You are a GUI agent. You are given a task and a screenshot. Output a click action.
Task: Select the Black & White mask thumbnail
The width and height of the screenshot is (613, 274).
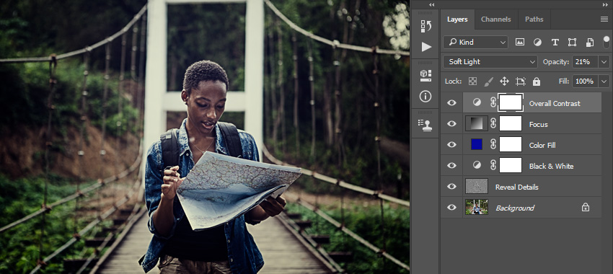pos(511,165)
